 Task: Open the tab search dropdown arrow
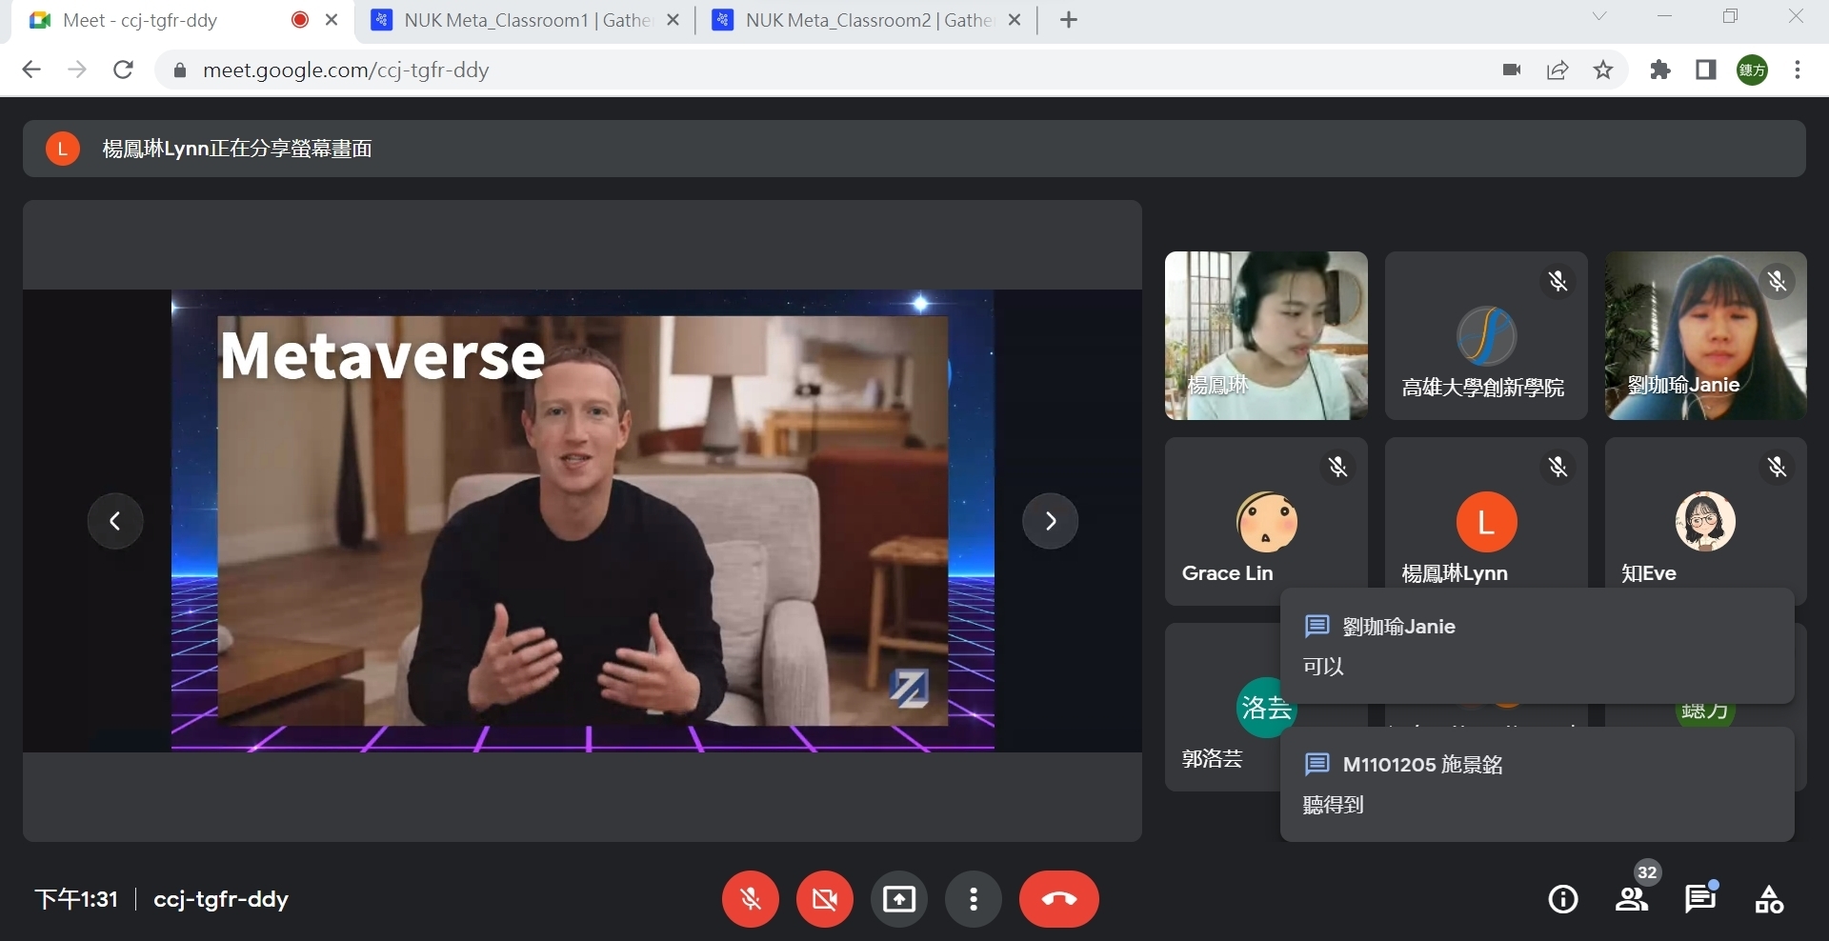point(1599,16)
